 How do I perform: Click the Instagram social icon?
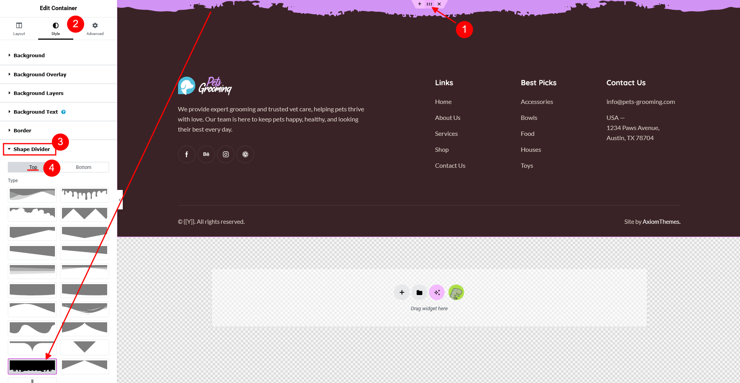point(226,155)
